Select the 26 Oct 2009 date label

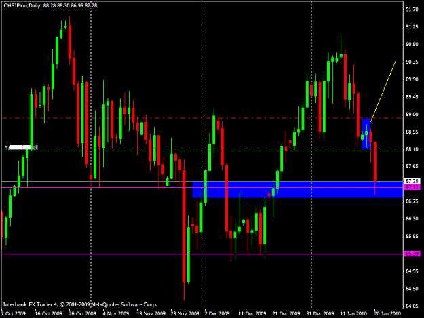coord(82,313)
